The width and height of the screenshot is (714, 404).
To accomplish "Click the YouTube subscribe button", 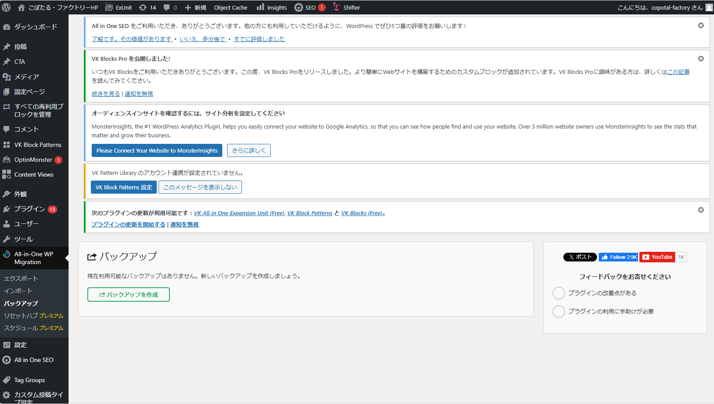I will [x=657, y=257].
